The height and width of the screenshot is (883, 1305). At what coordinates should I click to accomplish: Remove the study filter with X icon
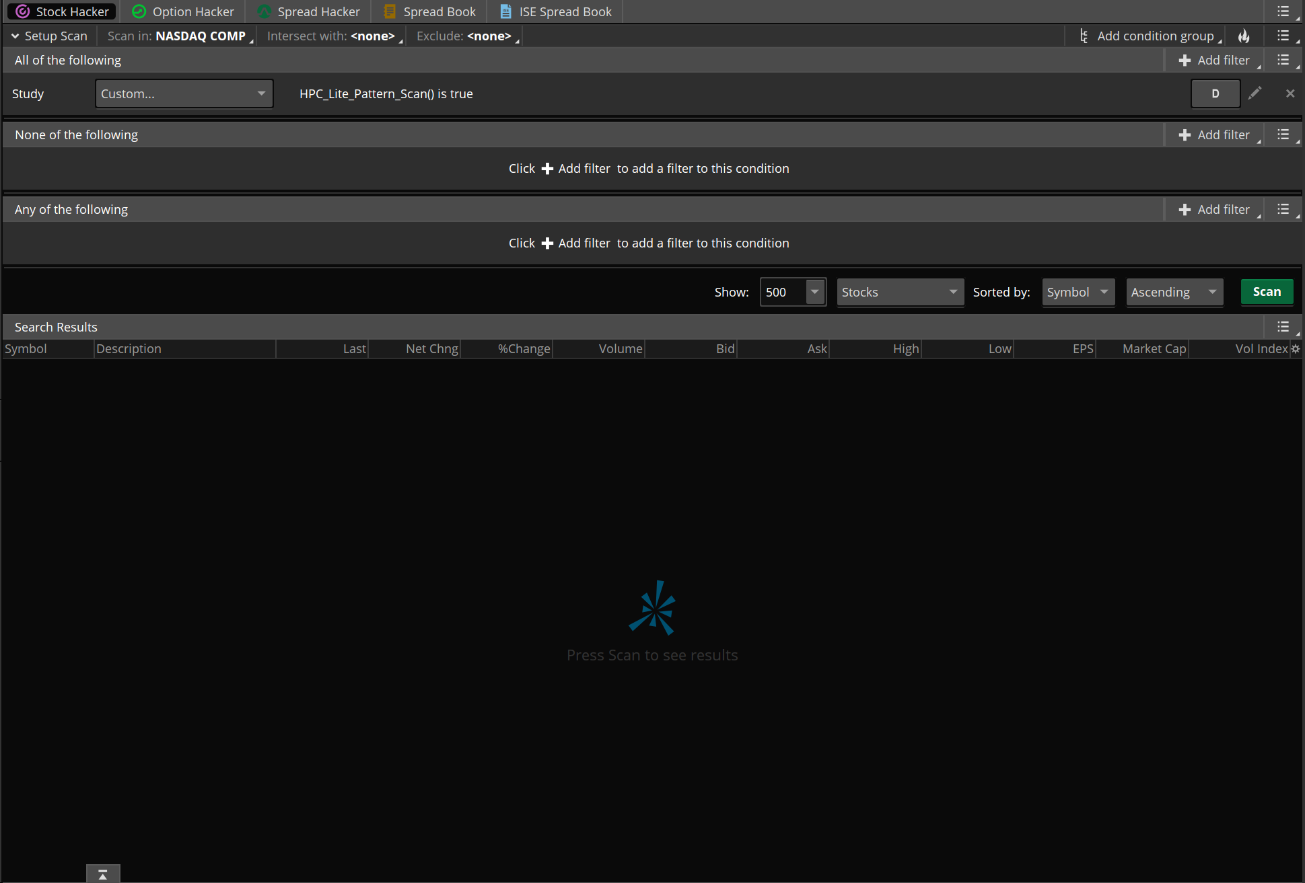pyautogui.click(x=1290, y=93)
